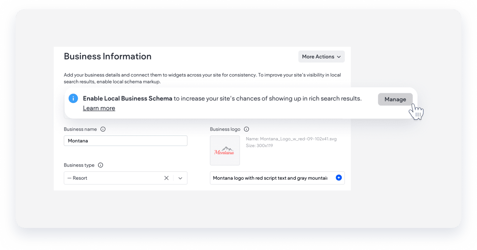Click the Business Information heading

tap(108, 56)
